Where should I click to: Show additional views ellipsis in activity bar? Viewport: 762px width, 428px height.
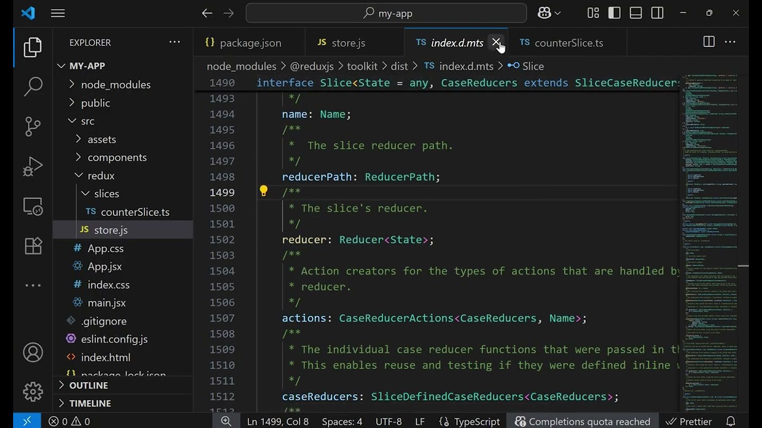click(x=33, y=285)
